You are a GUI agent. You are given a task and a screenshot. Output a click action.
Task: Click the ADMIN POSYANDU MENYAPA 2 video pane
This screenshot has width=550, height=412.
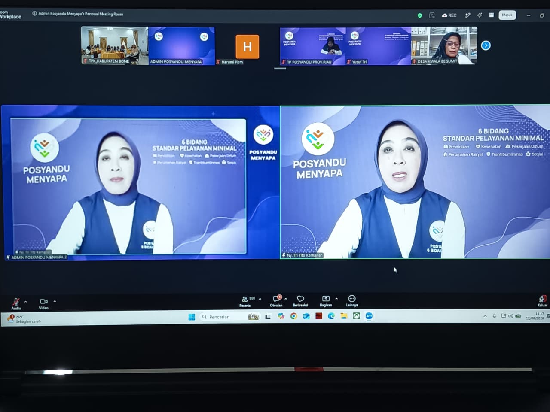point(140,182)
